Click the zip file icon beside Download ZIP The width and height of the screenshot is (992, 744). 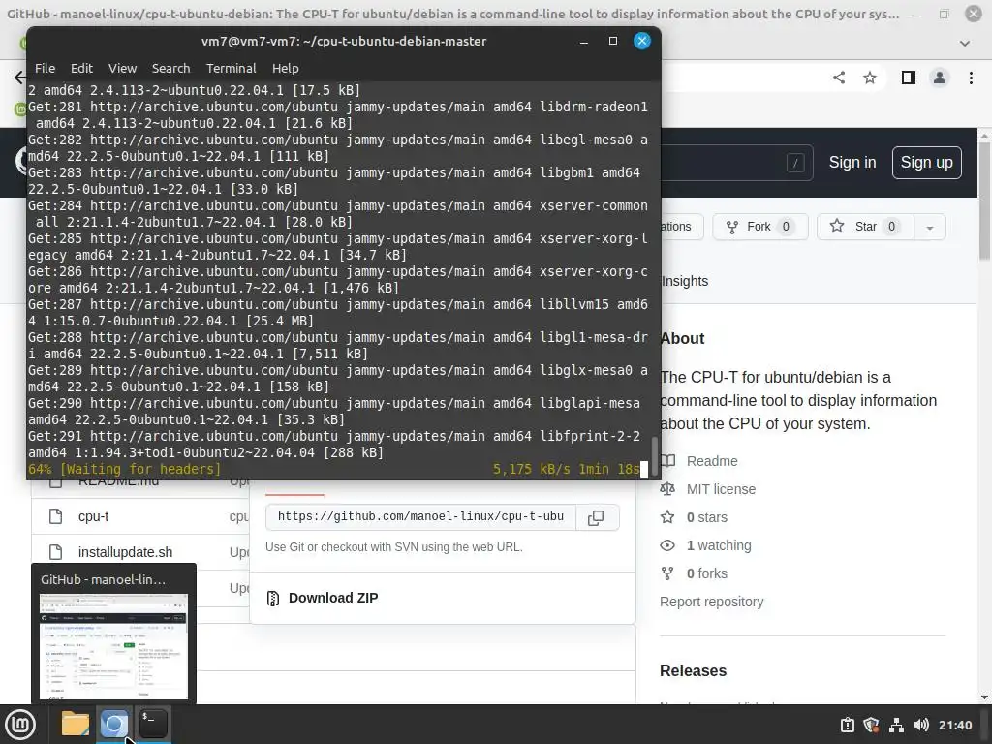pyautogui.click(x=272, y=598)
